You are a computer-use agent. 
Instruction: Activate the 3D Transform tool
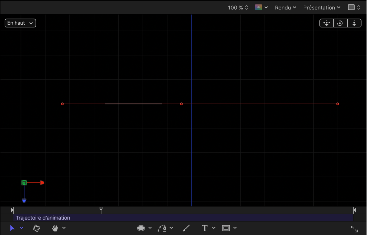click(x=36, y=228)
